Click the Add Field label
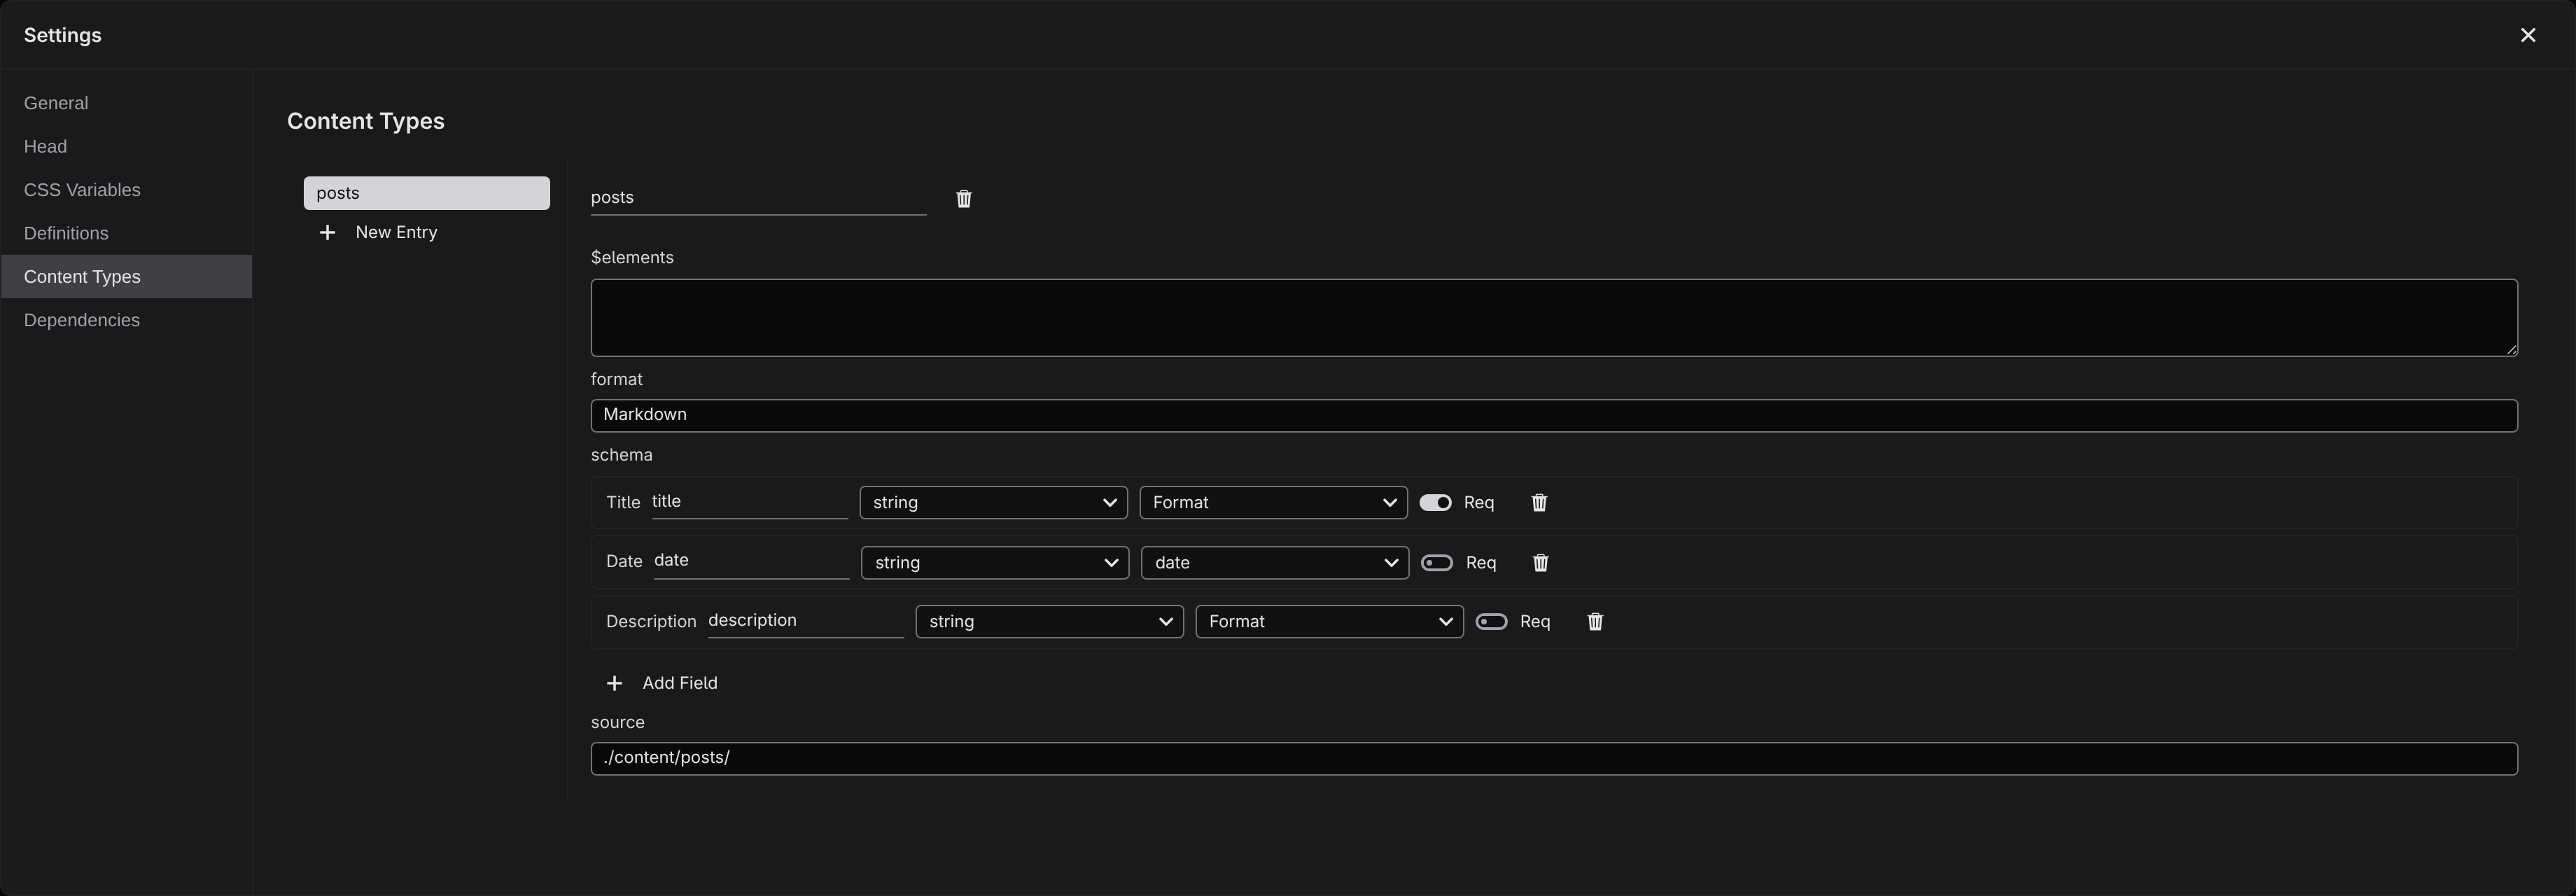Screen dimensions: 2576x896 point(680,683)
